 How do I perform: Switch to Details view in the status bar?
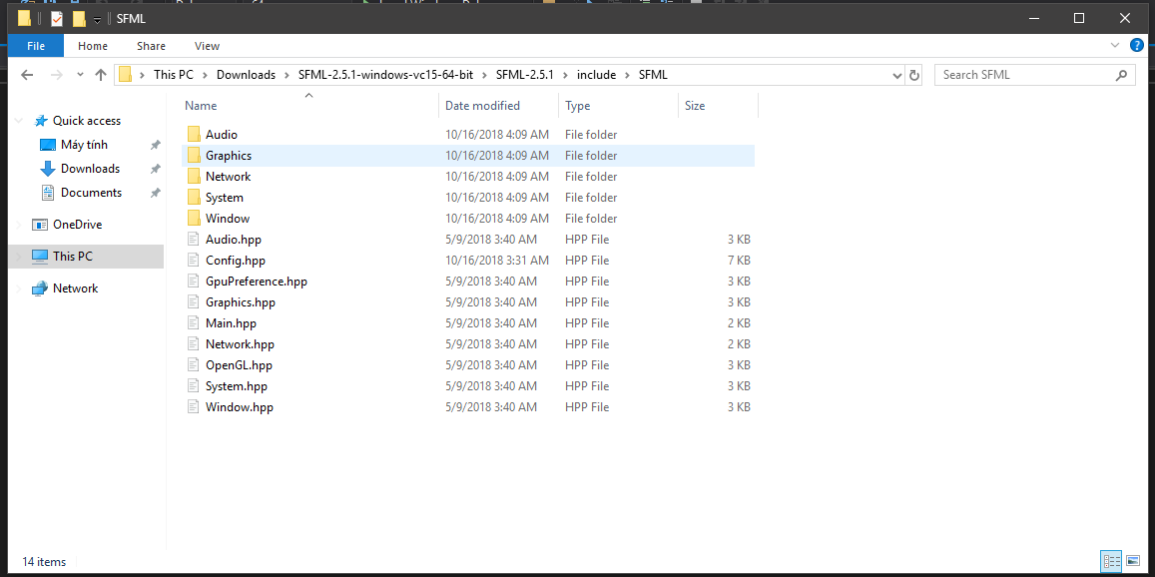coord(1111,561)
